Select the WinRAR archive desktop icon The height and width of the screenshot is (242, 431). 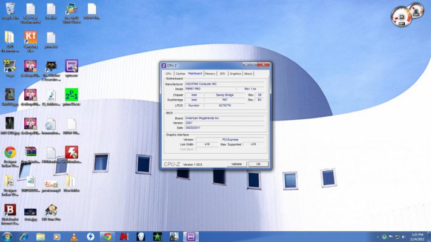(x=30, y=154)
